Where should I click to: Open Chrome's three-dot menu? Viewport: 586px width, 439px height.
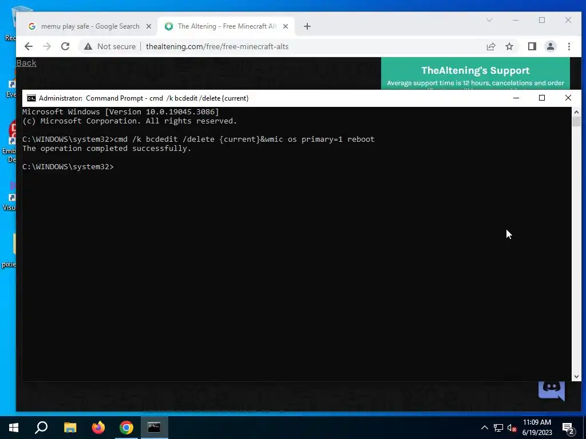point(569,46)
